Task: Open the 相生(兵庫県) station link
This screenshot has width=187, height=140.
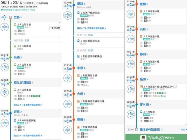Action: coord(24,82)
